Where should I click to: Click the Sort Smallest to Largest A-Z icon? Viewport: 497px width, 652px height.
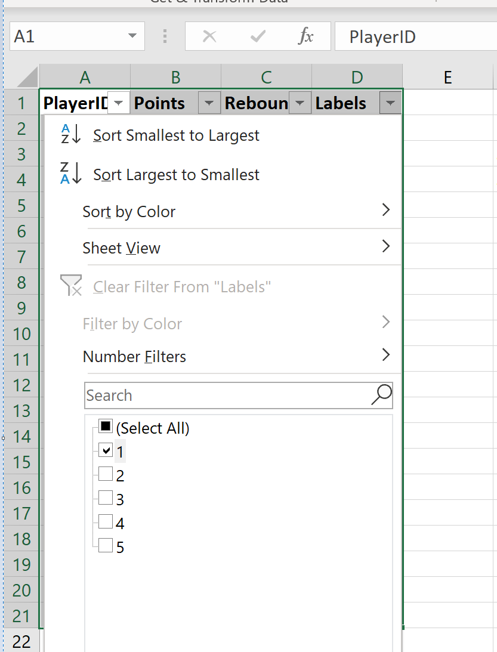click(71, 135)
